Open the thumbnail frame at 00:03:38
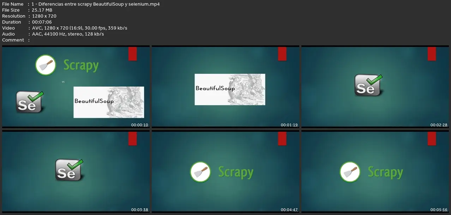 pyautogui.click(x=76, y=172)
